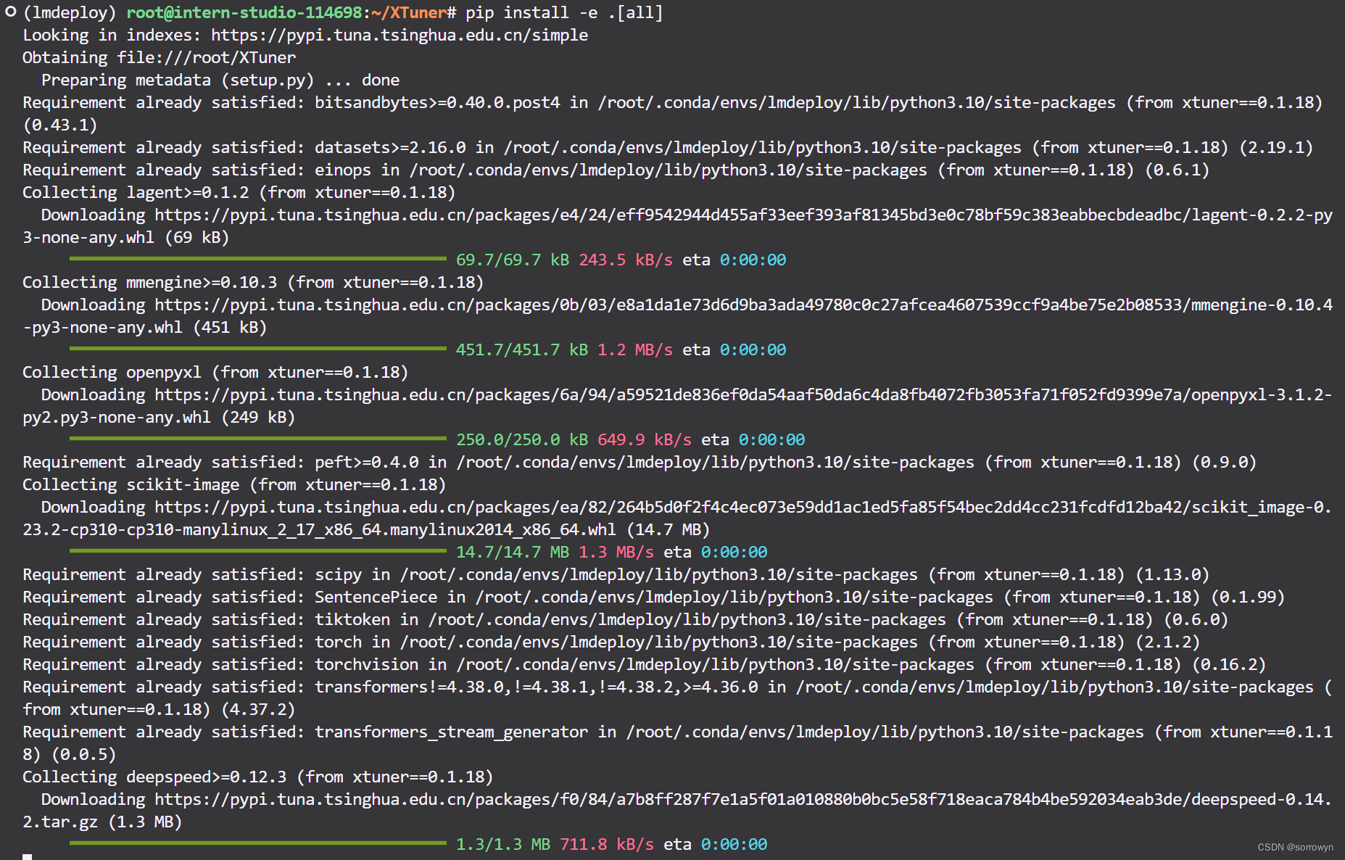
Task: Click 'Collecting openpyxl' line
Action: [215, 373]
